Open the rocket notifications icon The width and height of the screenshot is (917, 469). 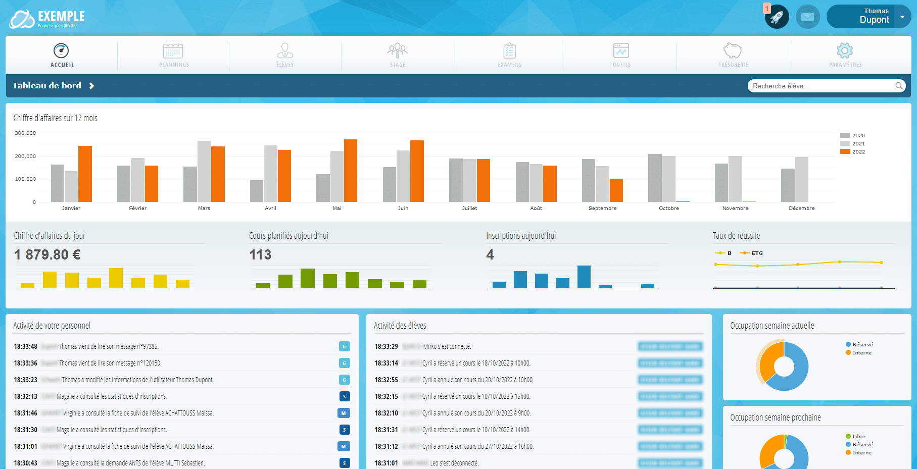click(777, 17)
